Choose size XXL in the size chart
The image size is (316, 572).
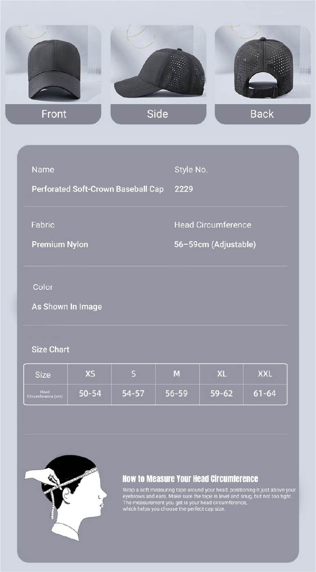point(265,374)
